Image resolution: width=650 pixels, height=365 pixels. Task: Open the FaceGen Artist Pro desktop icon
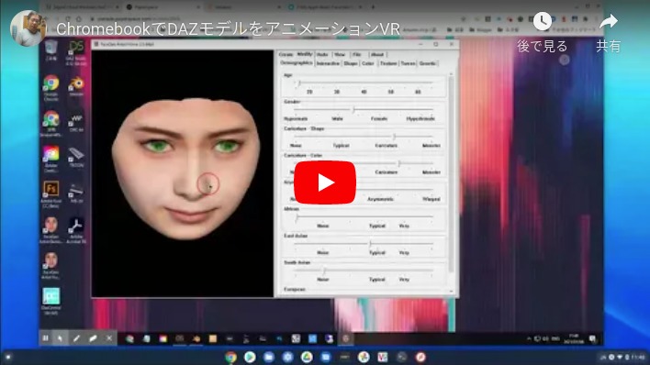pos(51,265)
